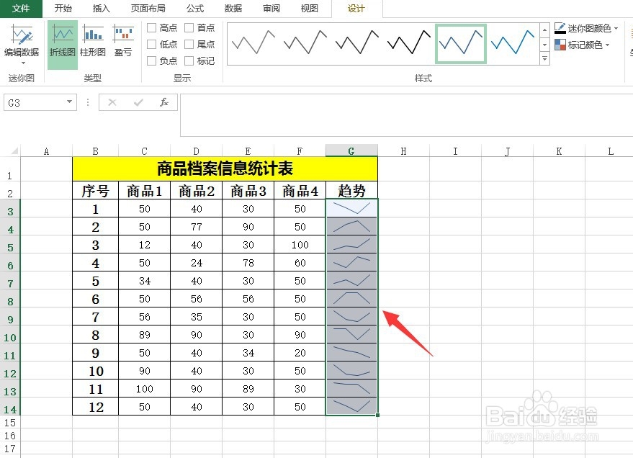Expand the full sparkline style gallery
This screenshot has height=458, width=633.
(544, 59)
